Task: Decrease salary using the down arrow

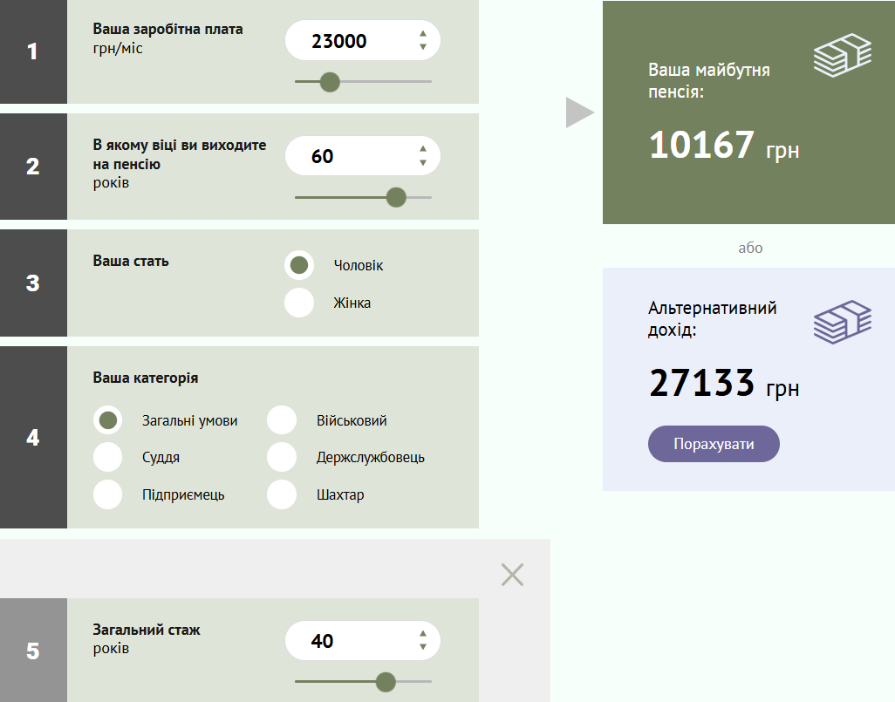Action: coord(423,47)
